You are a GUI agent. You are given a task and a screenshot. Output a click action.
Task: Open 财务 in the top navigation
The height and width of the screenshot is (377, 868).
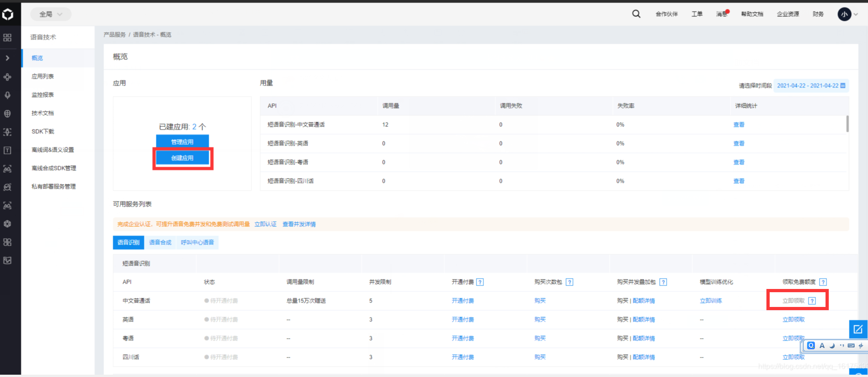click(818, 14)
